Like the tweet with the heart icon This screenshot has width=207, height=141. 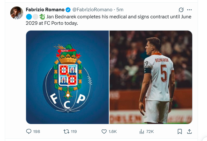click(x=104, y=131)
